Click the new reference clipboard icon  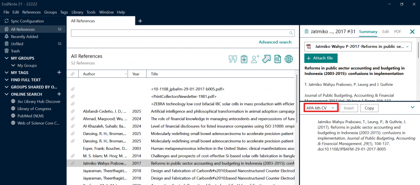point(244,59)
